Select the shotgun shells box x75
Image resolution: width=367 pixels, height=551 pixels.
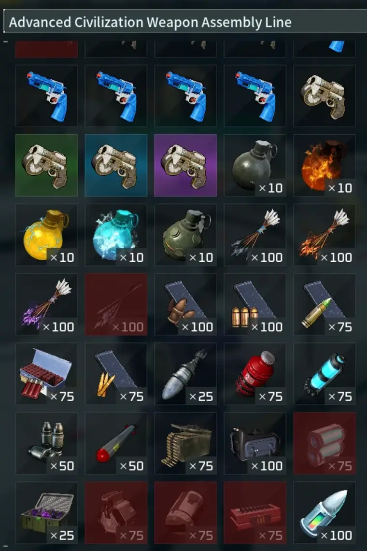point(46,374)
